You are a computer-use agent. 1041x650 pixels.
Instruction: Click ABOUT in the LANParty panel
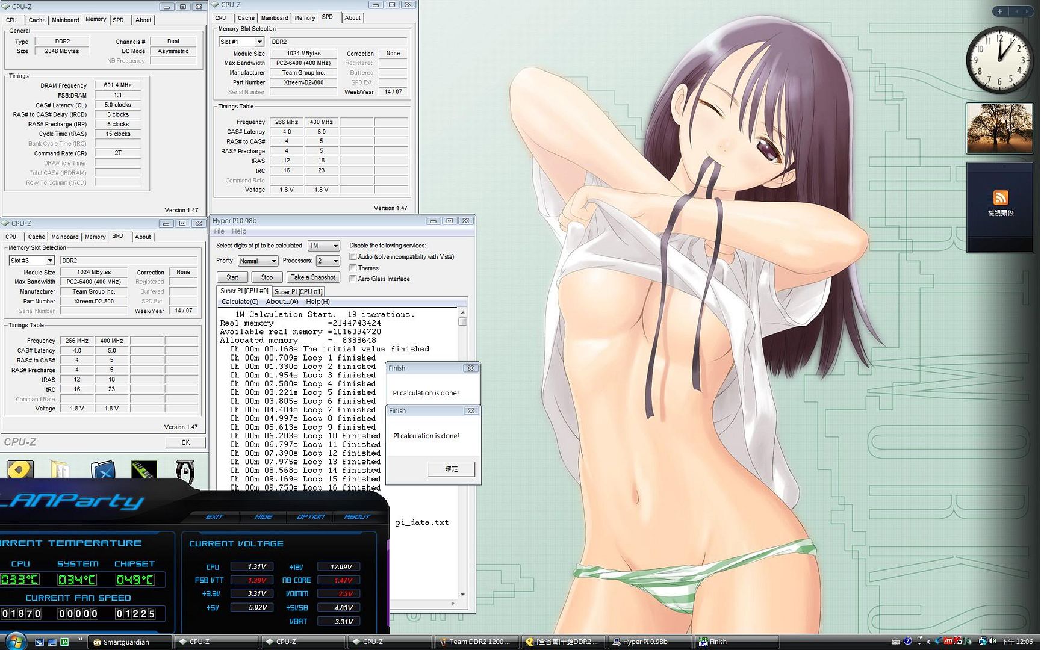pyautogui.click(x=357, y=516)
